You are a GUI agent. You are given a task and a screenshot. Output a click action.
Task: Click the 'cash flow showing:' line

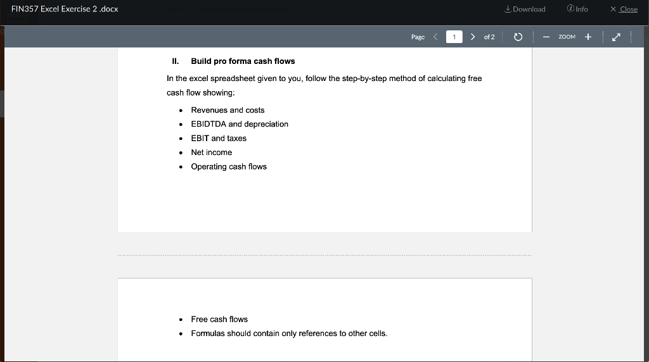pyautogui.click(x=201, y=92)
